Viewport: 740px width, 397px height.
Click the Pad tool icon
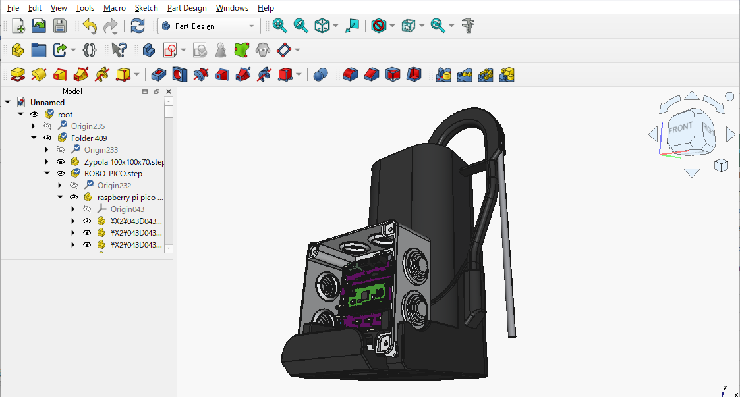pyautogui.click(x=18, y=74)
